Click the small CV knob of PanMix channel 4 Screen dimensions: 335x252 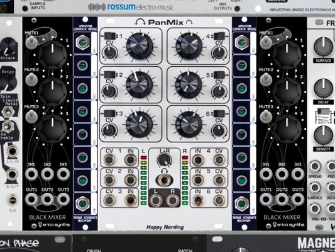tap(219, 53)
